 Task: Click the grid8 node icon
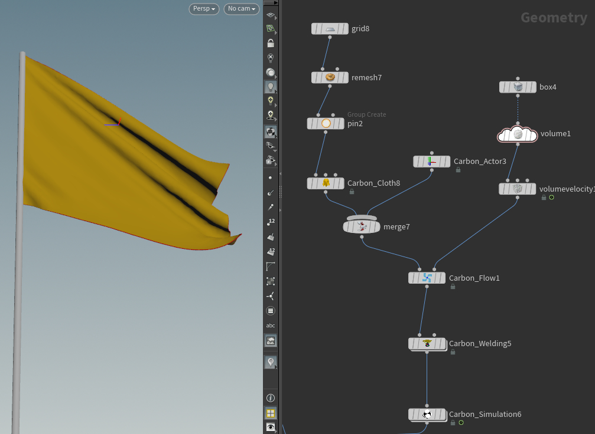point(330,29)
